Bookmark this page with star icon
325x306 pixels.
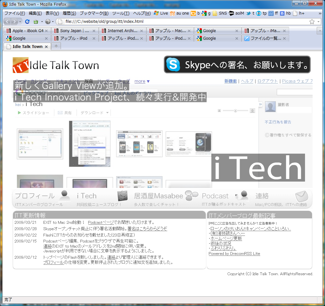(x=312, y=22)
